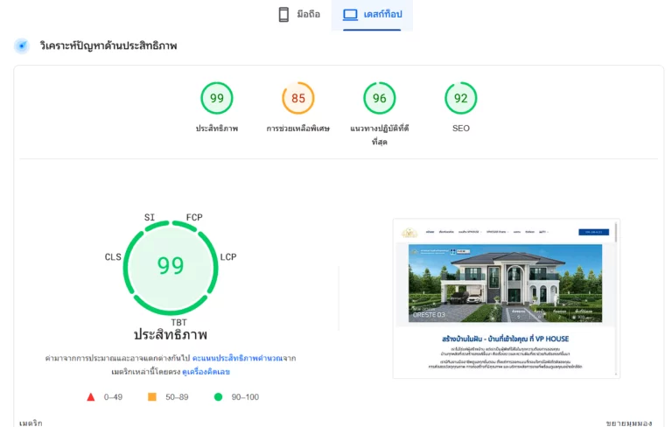The width and height of the screenshot is (672, 427).
Task: Click the blue performance diagnosis icon
Action: click(x=22, y=45)
